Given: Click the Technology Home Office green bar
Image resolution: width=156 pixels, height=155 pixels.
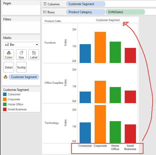Looking at the screenshot, I should point(115,132).
